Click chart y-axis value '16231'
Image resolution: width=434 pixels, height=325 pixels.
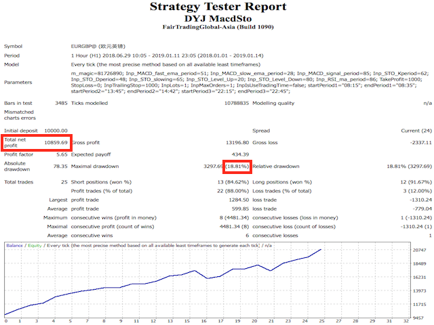(419, 277)
